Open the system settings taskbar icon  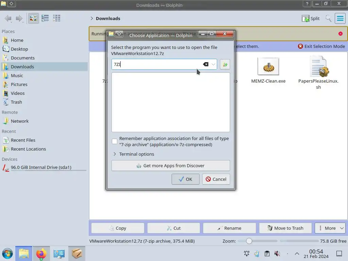pos(59,254)
